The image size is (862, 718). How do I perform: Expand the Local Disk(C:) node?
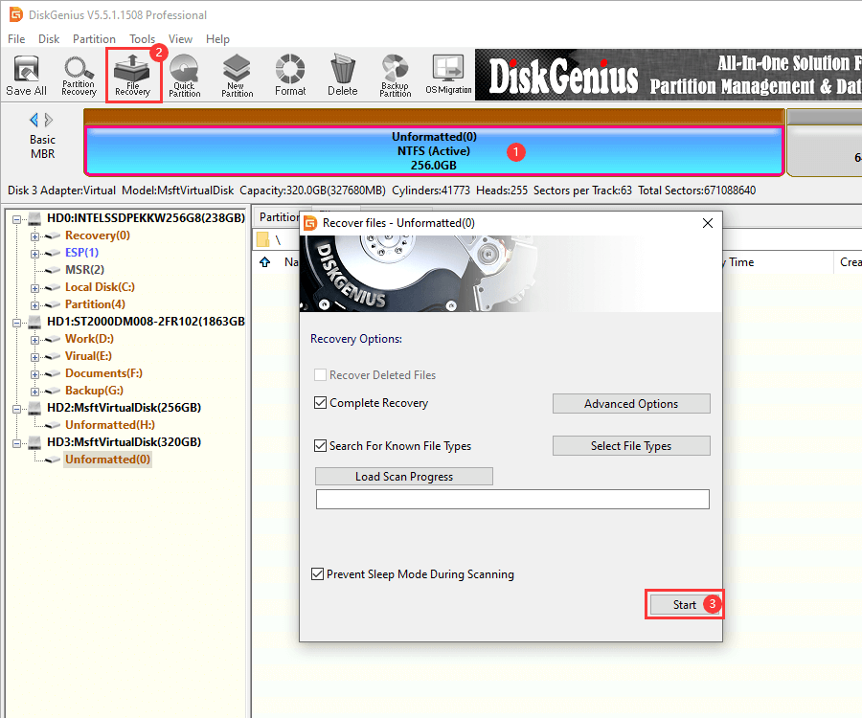(34, 288)
